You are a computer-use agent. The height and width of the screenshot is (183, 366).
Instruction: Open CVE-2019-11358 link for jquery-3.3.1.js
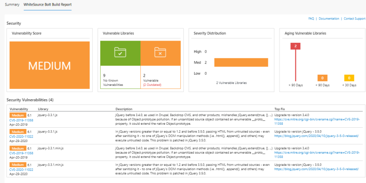[21, 120]
